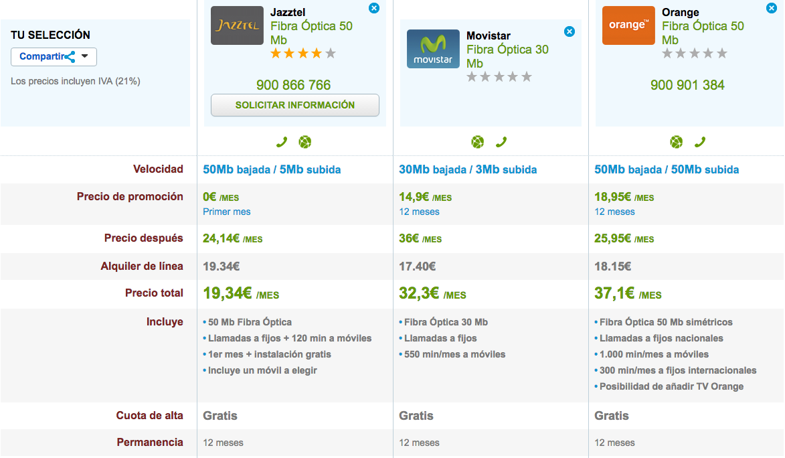Click the 'Alquiler de línea' row label
785x458 pixels.
(x=142, y=266)
